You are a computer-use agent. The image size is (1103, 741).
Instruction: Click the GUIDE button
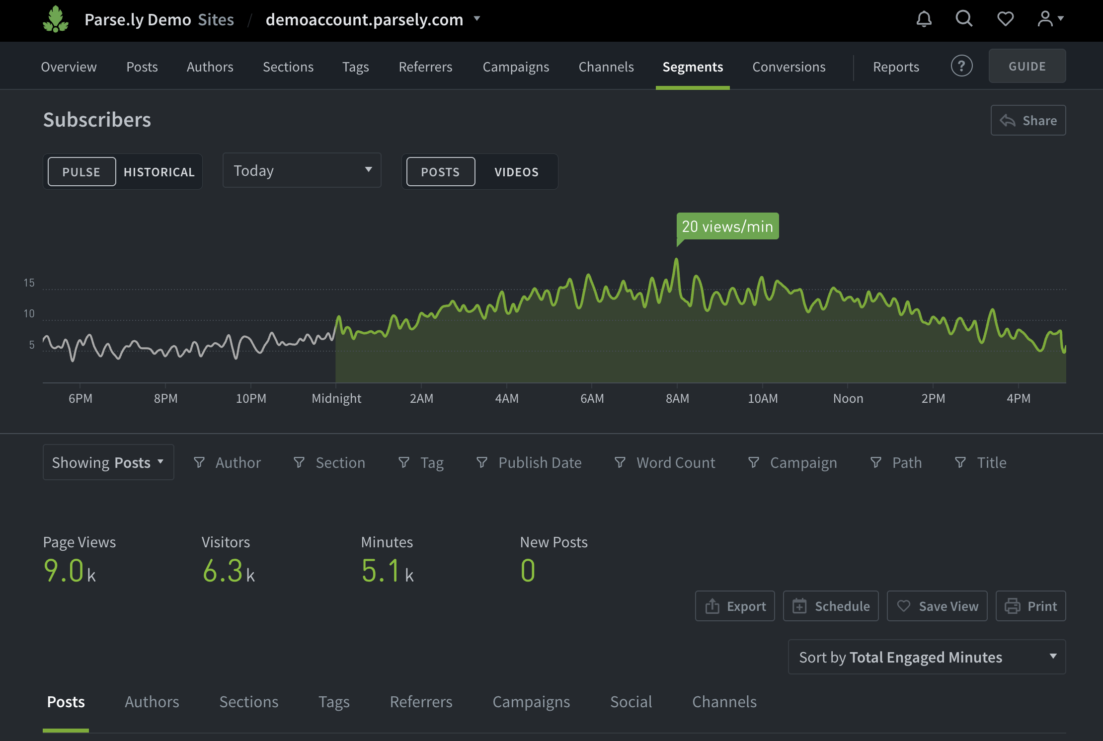[1027, 66]
